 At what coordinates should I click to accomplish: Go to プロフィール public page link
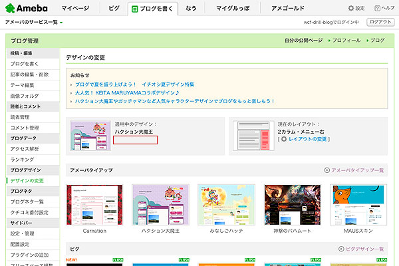[x=346, y=41]
